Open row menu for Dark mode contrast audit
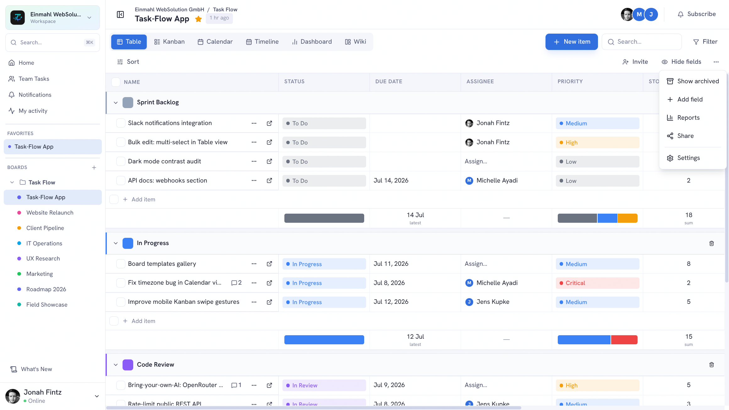729x410 pixels. tap(254, 161)
